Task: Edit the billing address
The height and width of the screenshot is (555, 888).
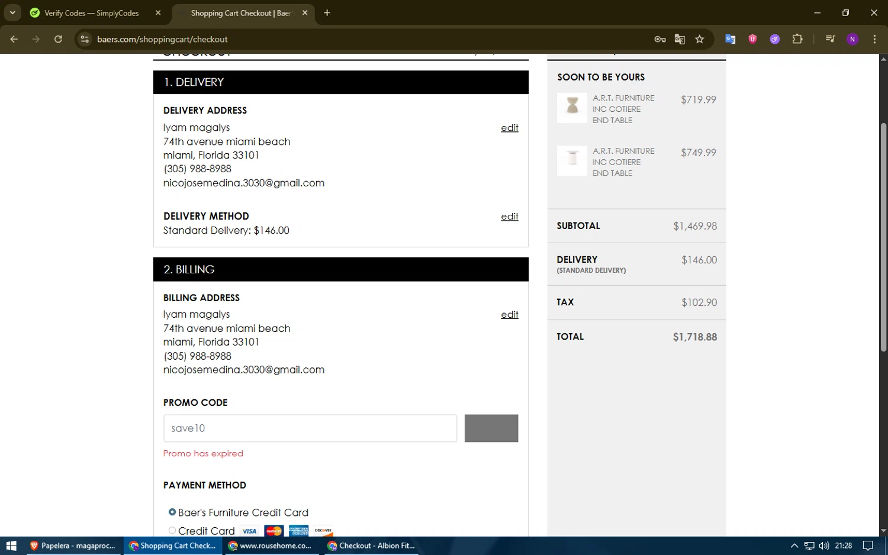Action: click(510, 315)
